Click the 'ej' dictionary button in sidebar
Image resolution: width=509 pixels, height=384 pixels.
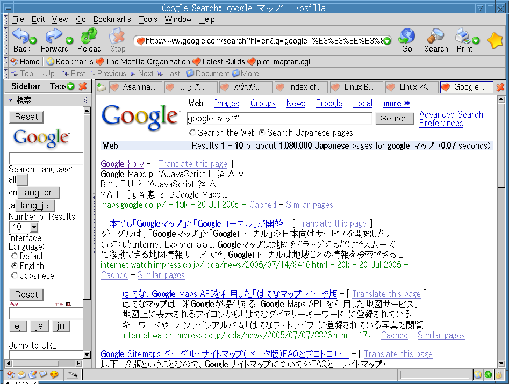click(x=18, y=326)
